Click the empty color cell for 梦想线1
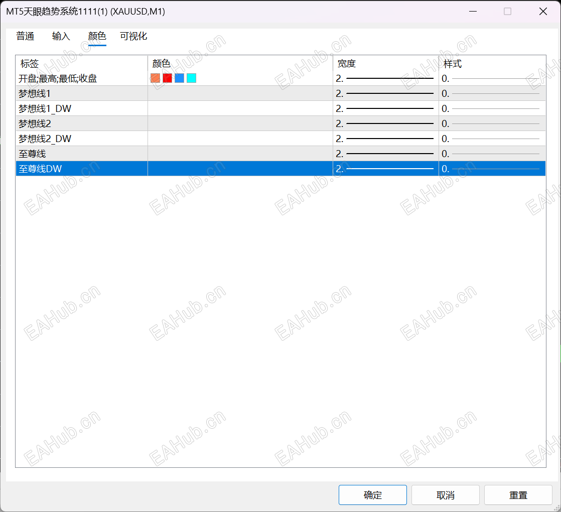This screenshot has width=561, height=512. tap(240, 93)
